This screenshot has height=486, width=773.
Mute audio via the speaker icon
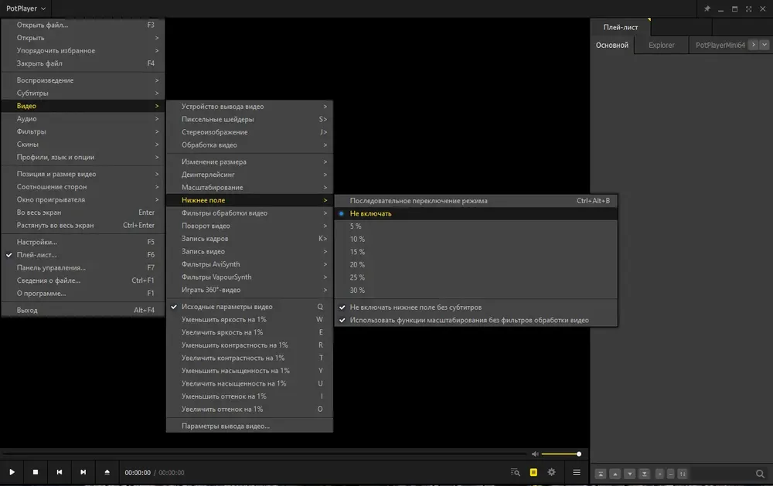coord(535,454)
